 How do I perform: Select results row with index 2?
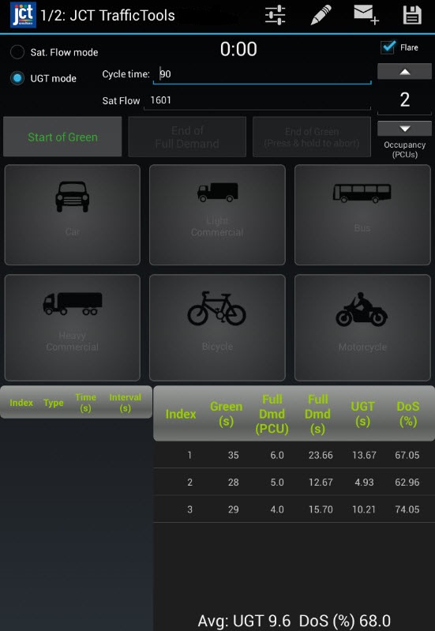pos(294,482)
